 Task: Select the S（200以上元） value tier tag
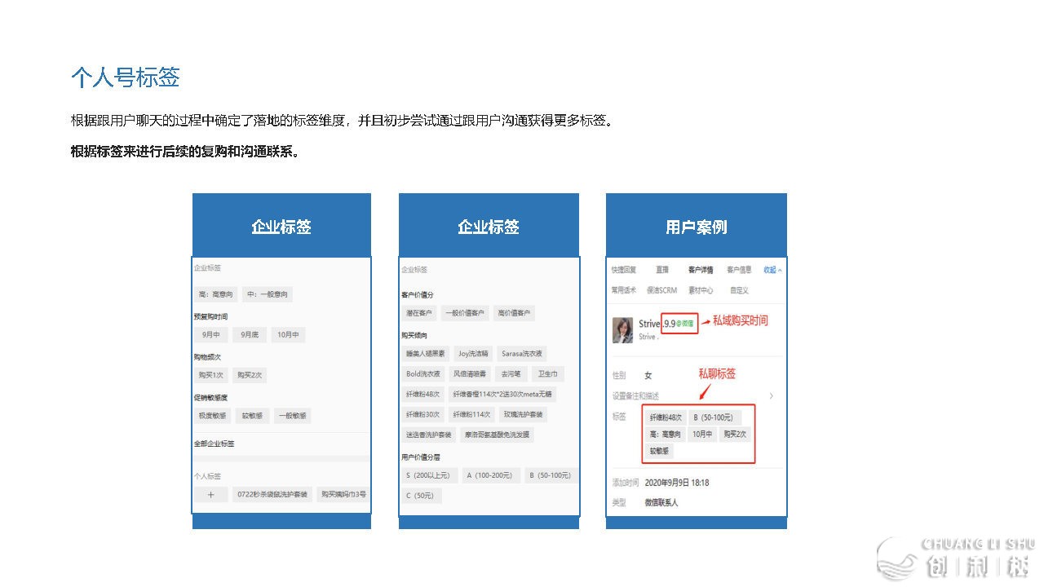coord(429,475)
